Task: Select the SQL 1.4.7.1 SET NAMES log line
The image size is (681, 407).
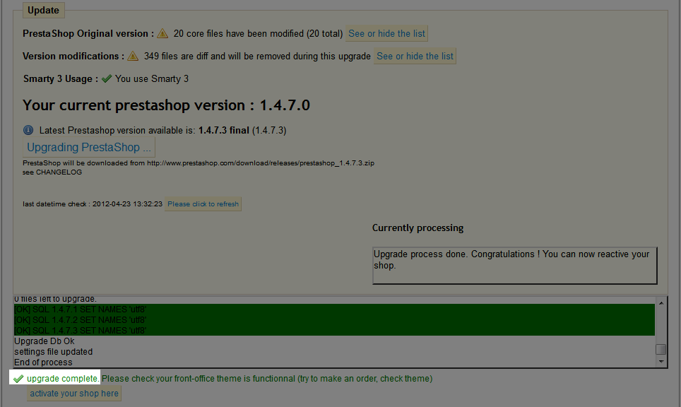Action: pos(80,309)
